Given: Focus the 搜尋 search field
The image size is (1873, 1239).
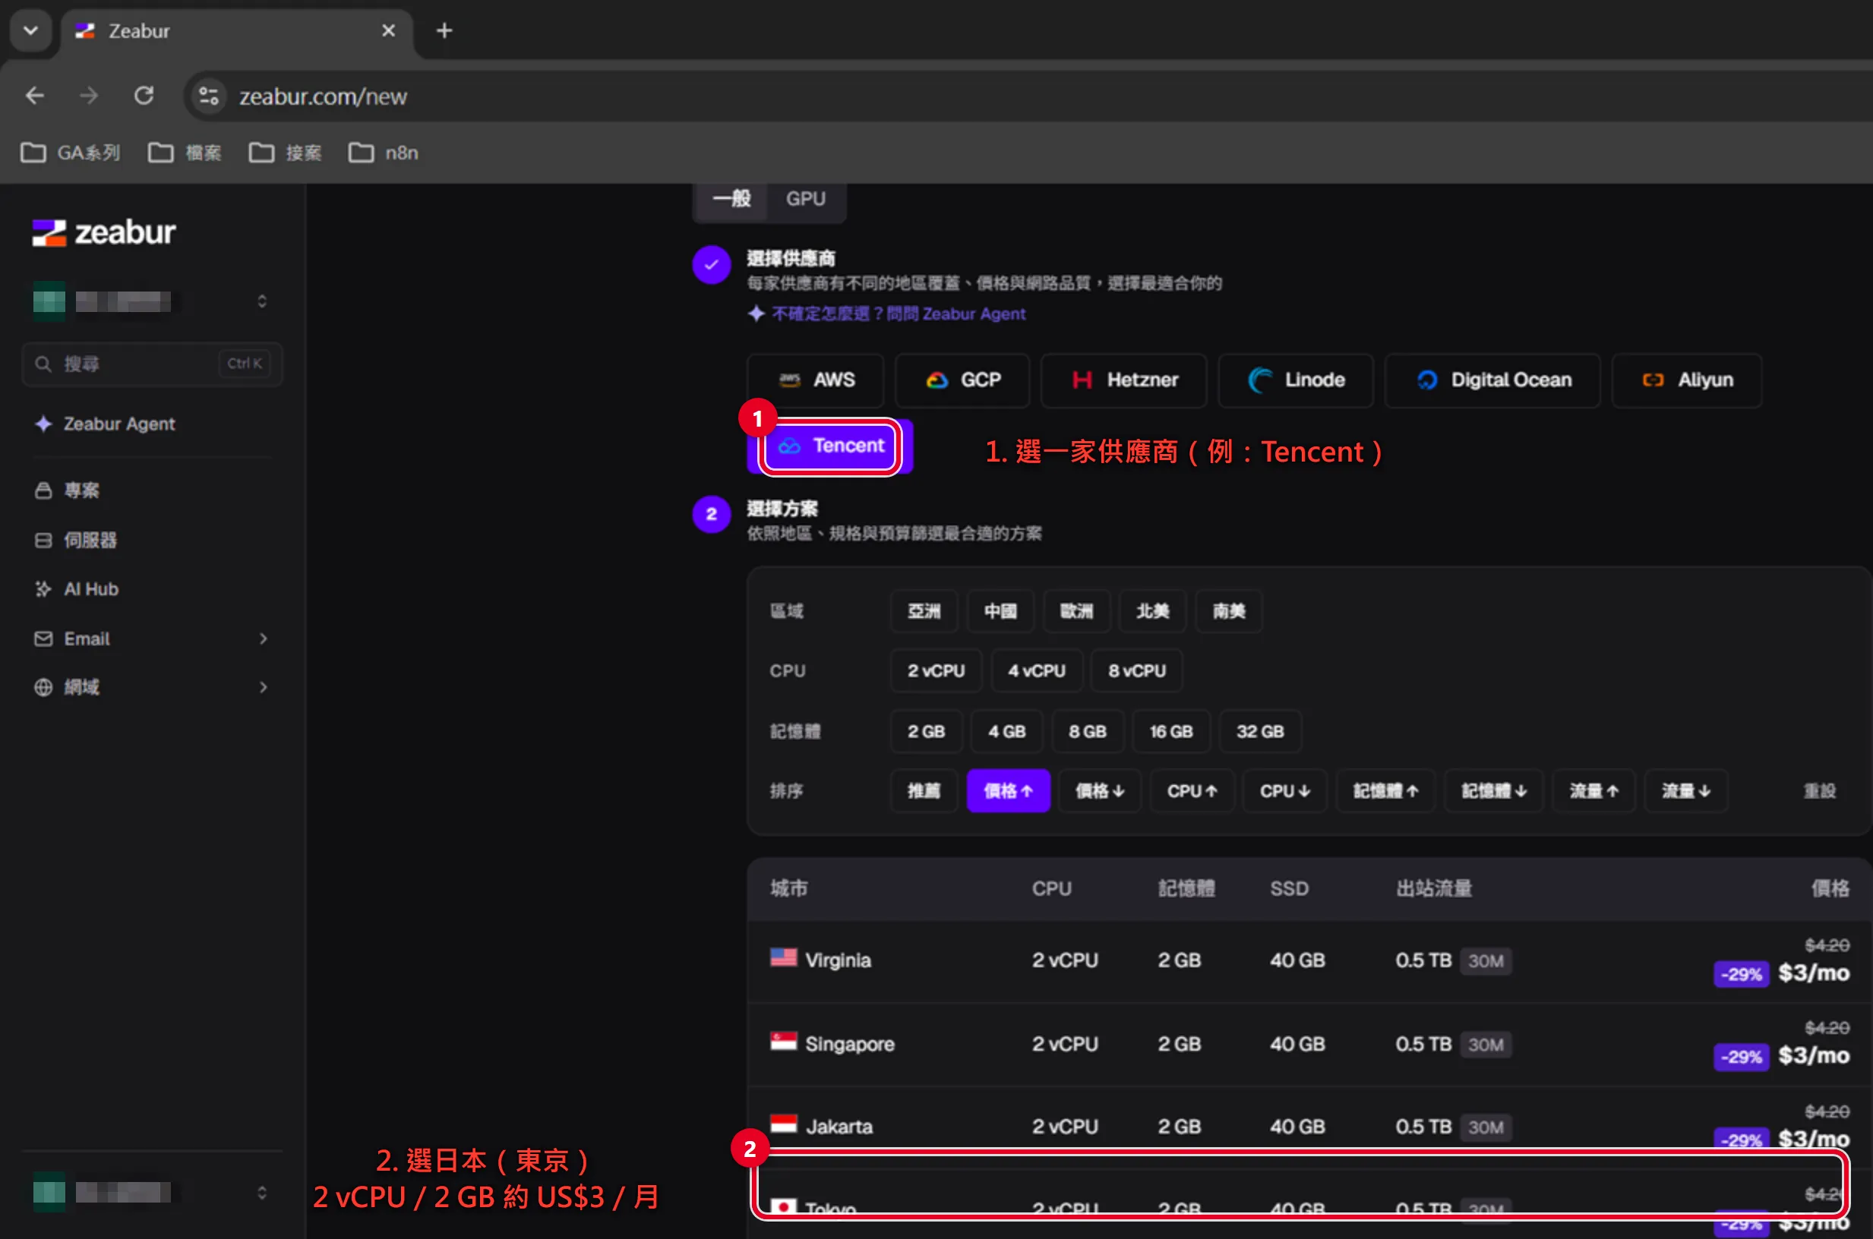Looking at the screenshot, I should tap(152, 364).
